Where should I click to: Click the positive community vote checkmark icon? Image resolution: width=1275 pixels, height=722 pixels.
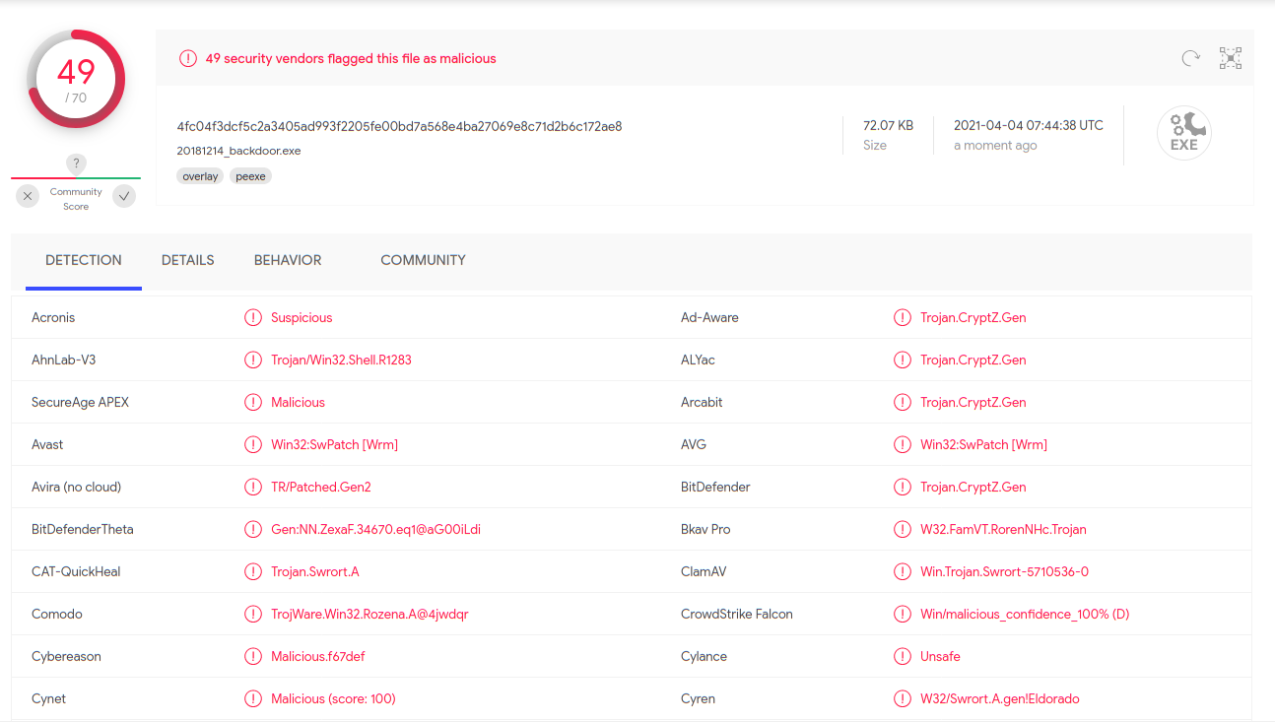coord(124,196)
